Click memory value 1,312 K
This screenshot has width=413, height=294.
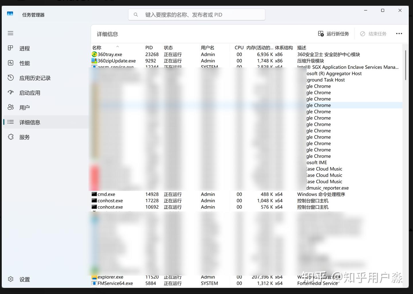coord(265,283)
